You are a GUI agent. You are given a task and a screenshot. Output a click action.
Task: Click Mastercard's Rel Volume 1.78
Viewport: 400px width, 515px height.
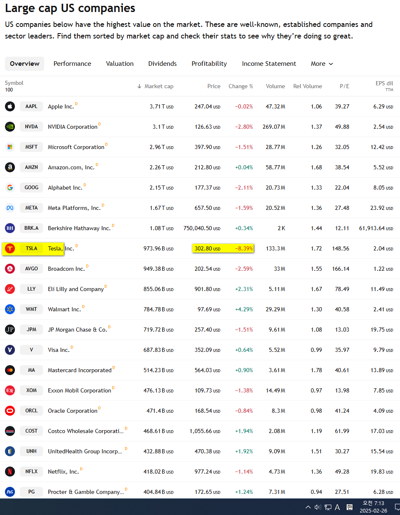tap(316, 370)
